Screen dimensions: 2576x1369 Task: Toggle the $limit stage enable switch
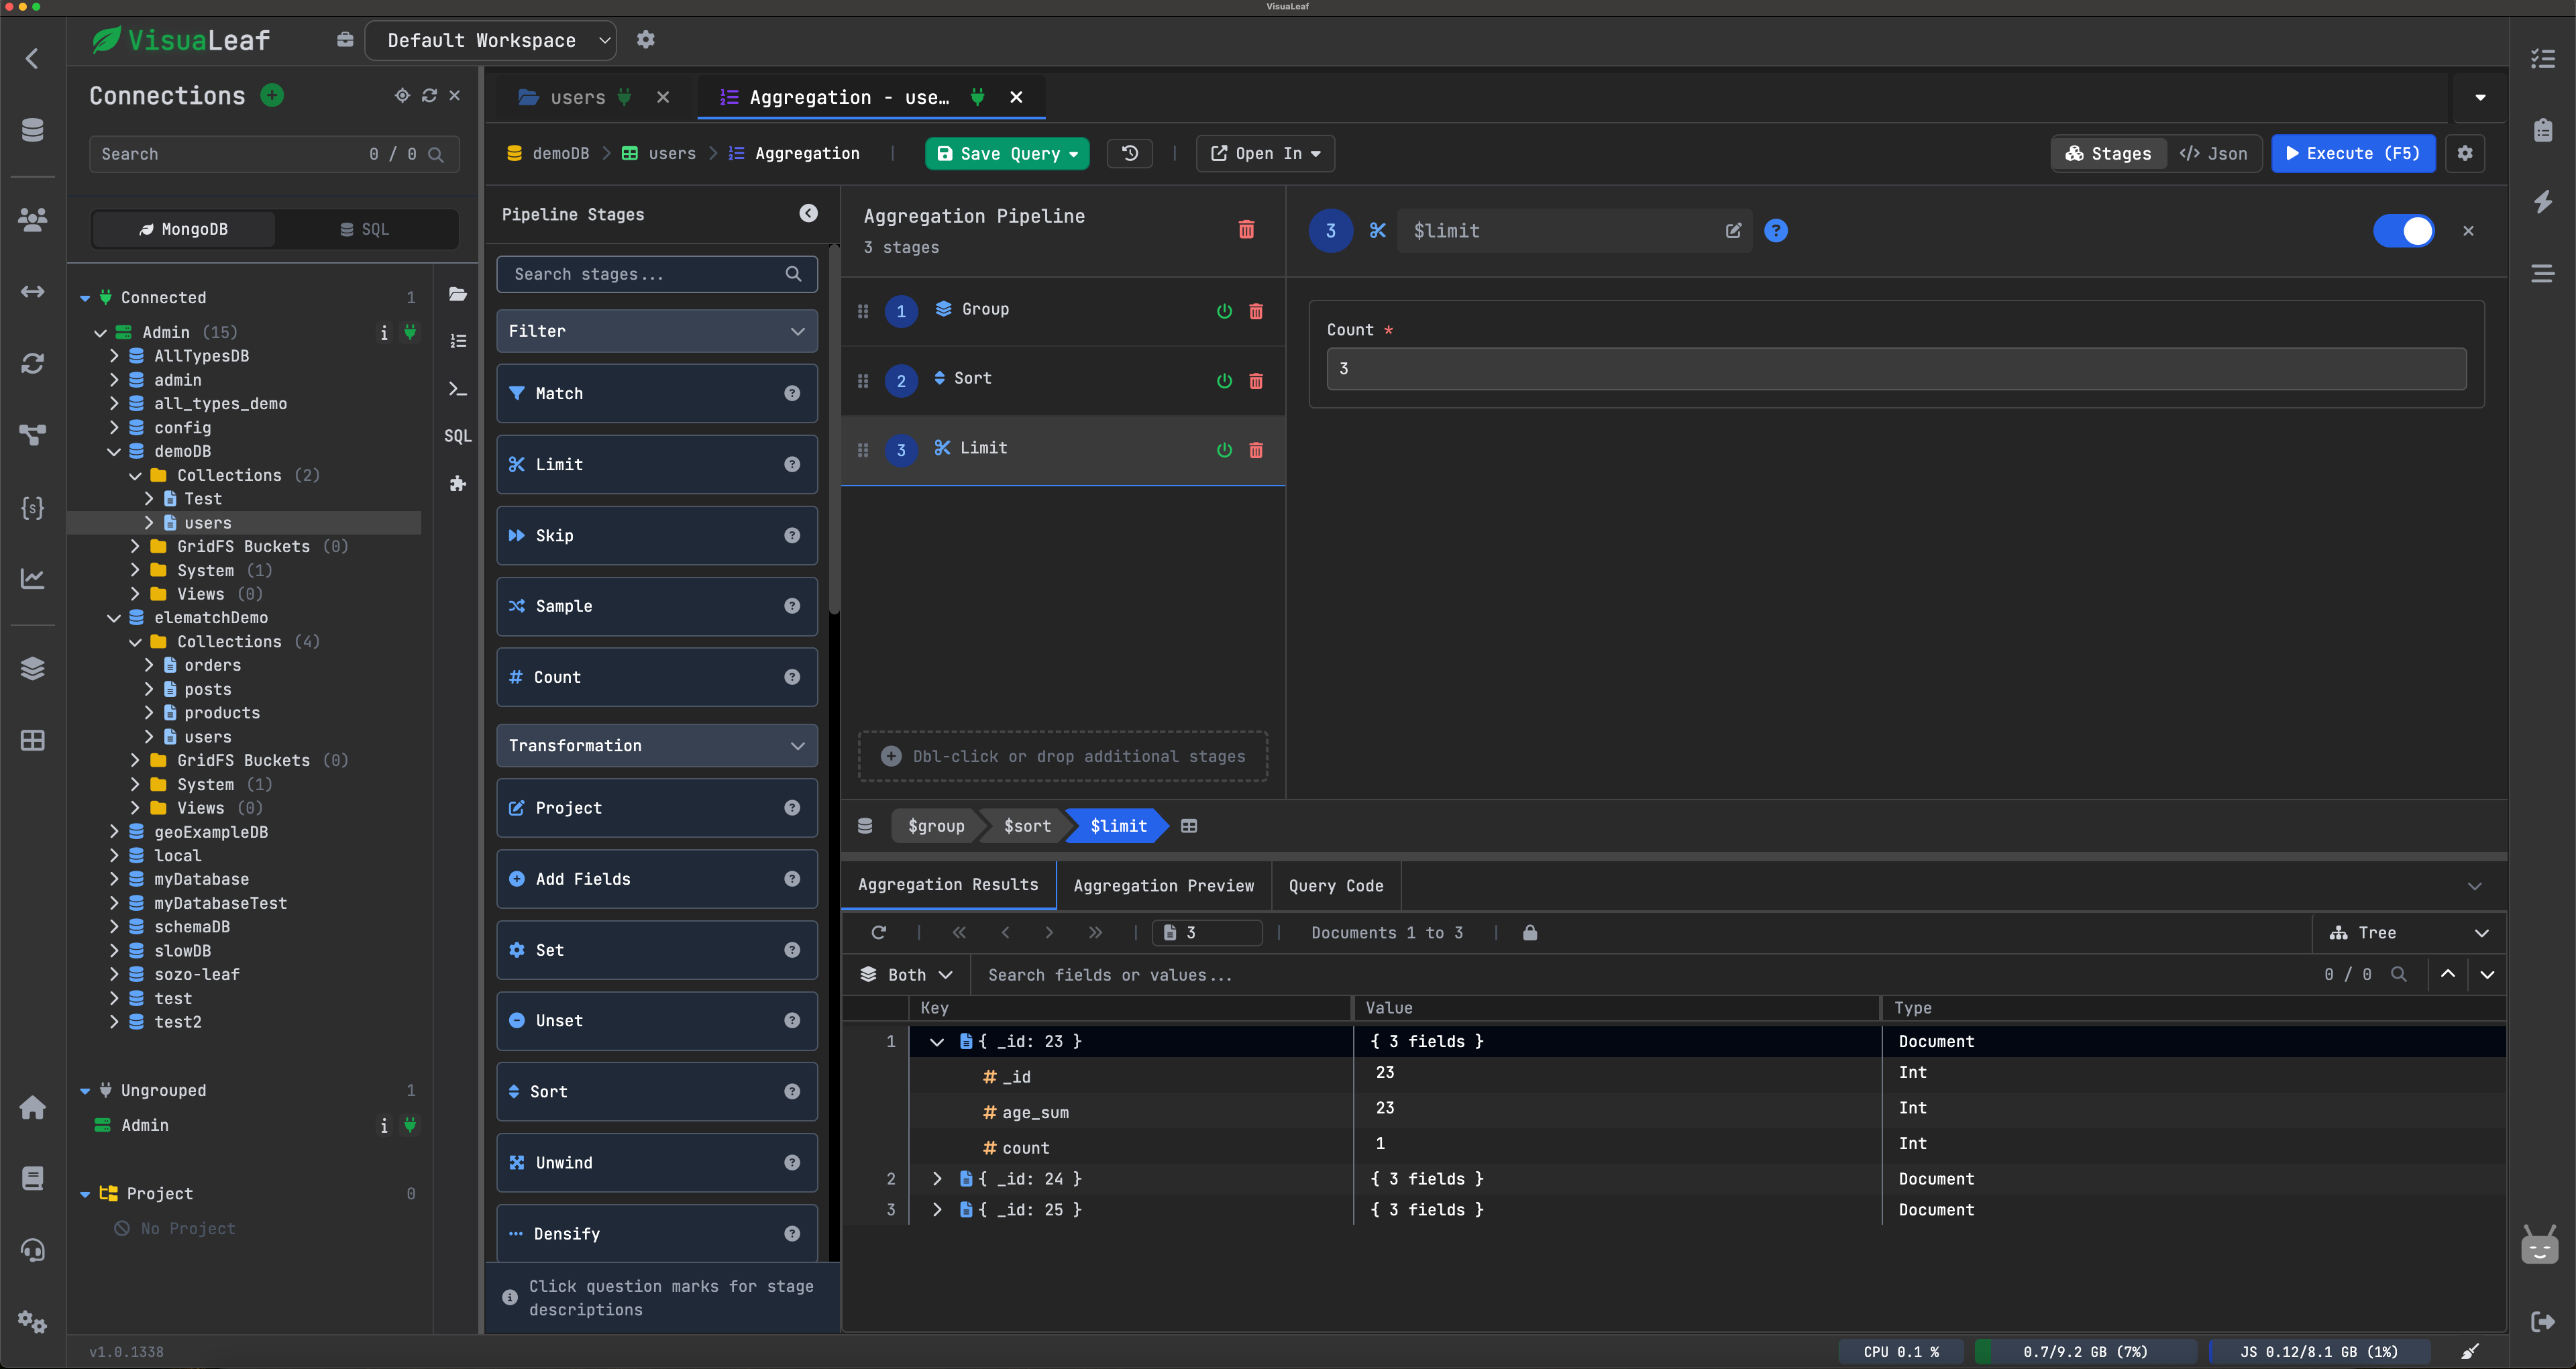2403,231
